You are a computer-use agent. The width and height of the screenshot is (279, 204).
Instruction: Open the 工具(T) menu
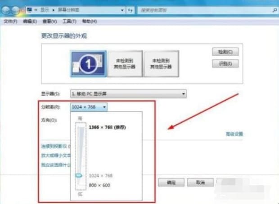click(x=69, y=21)
